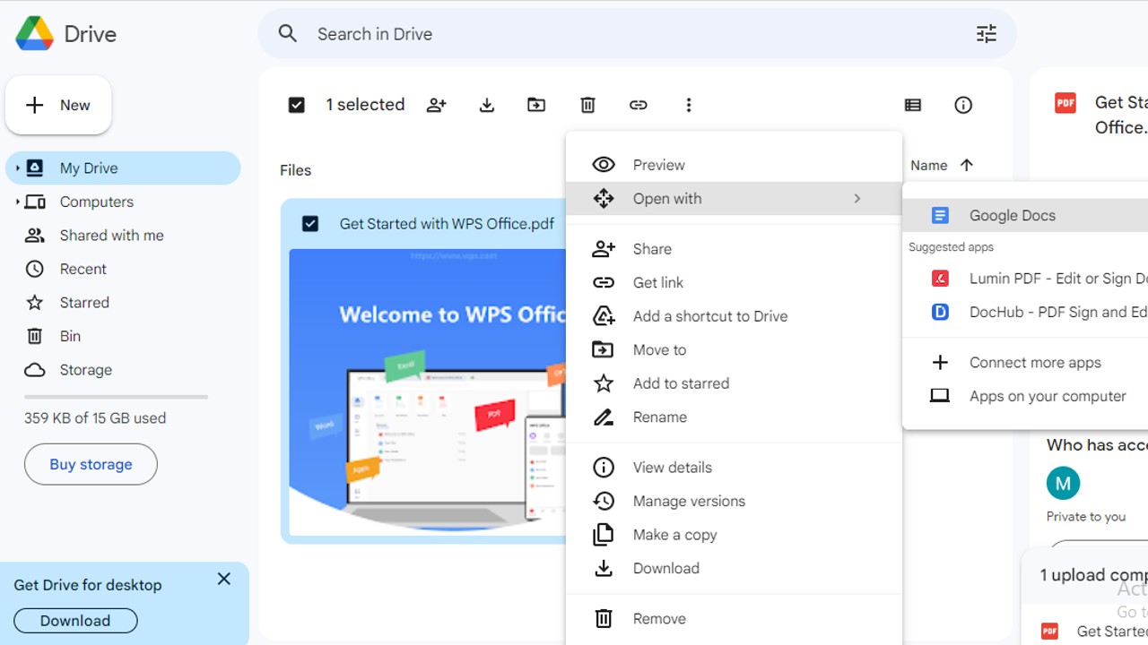Expand the My Drive tree arrow

point(17,168)
